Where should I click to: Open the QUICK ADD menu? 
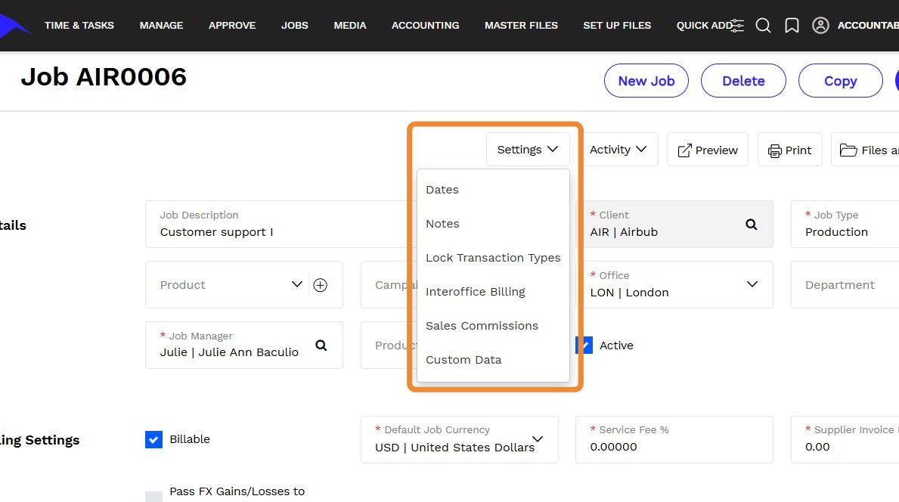tap(704, 25)
